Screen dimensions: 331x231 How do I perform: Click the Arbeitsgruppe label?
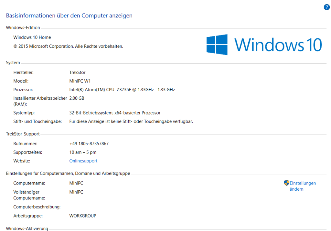point(28,216)
